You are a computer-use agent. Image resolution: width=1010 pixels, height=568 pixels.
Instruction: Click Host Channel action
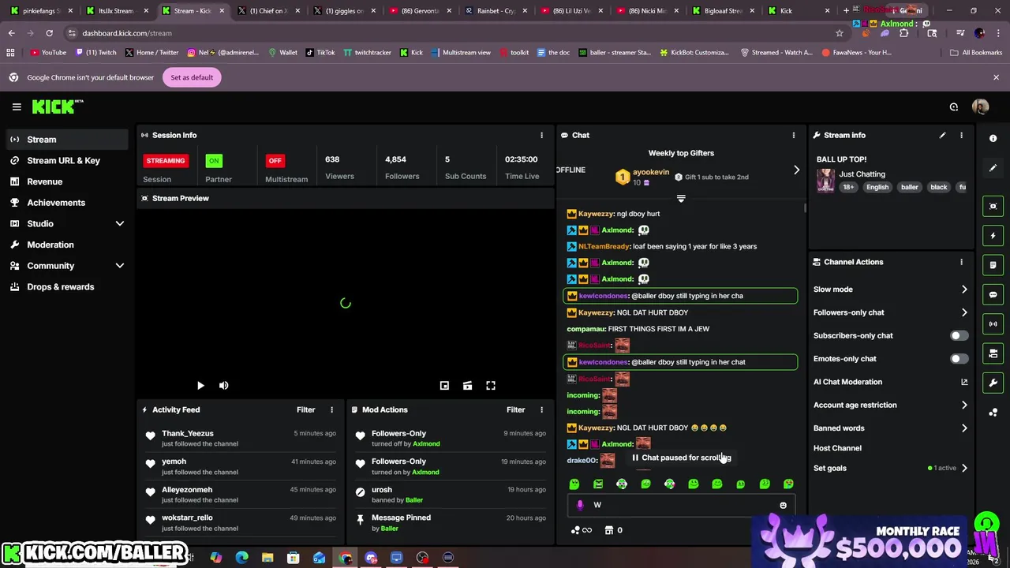(x=837, y=448)
